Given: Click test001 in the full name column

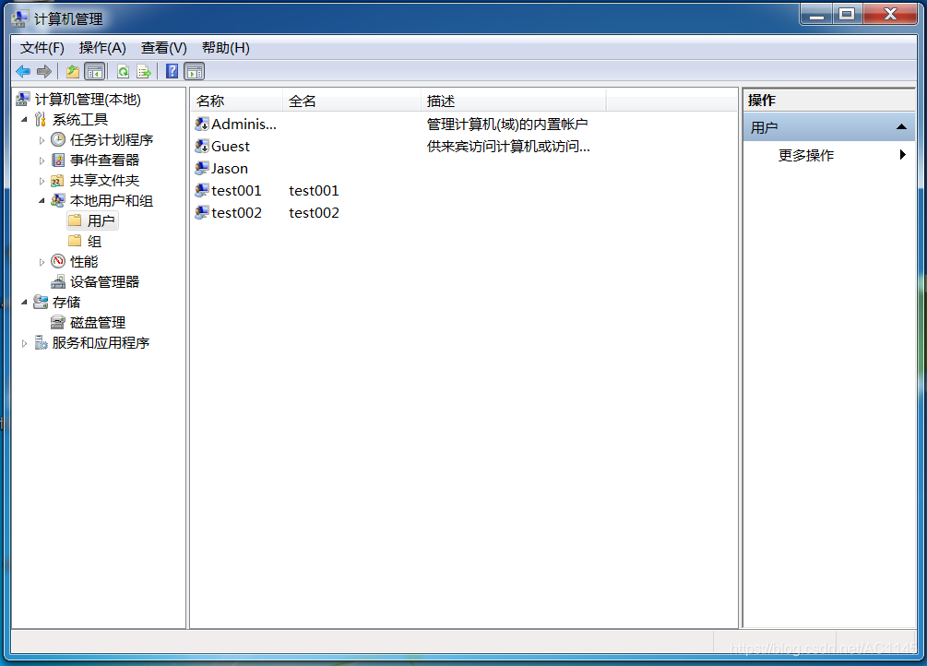Looking at the screenshot, I should pyautogui.click(x=314, y=190).
